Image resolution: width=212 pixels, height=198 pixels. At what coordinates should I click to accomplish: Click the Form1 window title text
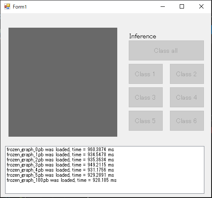(x=20, y=7)
